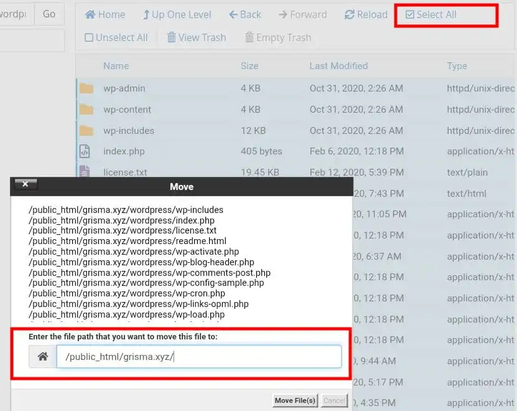Click wp-cron.php path in Move list

coord(127,293)
